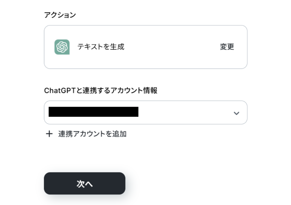Click the 連携アカウントを追加 link

coord(92,134)
